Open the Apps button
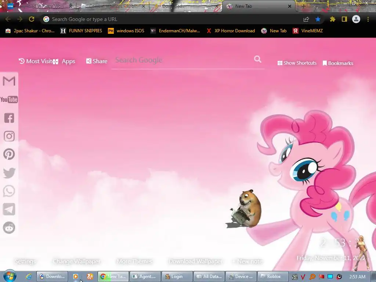This screenshot has width=376, height=282. click(x=64, y=61)
